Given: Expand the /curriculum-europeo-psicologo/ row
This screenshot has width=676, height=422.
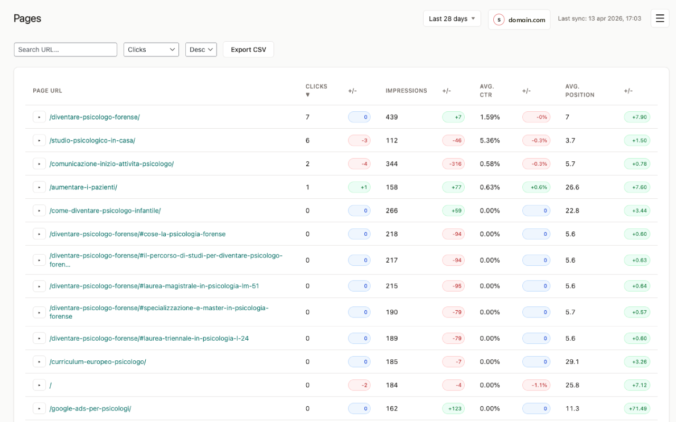Looking at the screenshot, I should (x=39, y=362).
